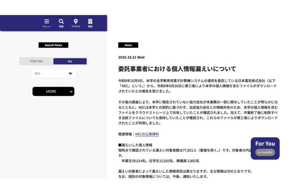Screen dimensions: 291x194
Task: Select the ALL tab
Action: [70, 61]
